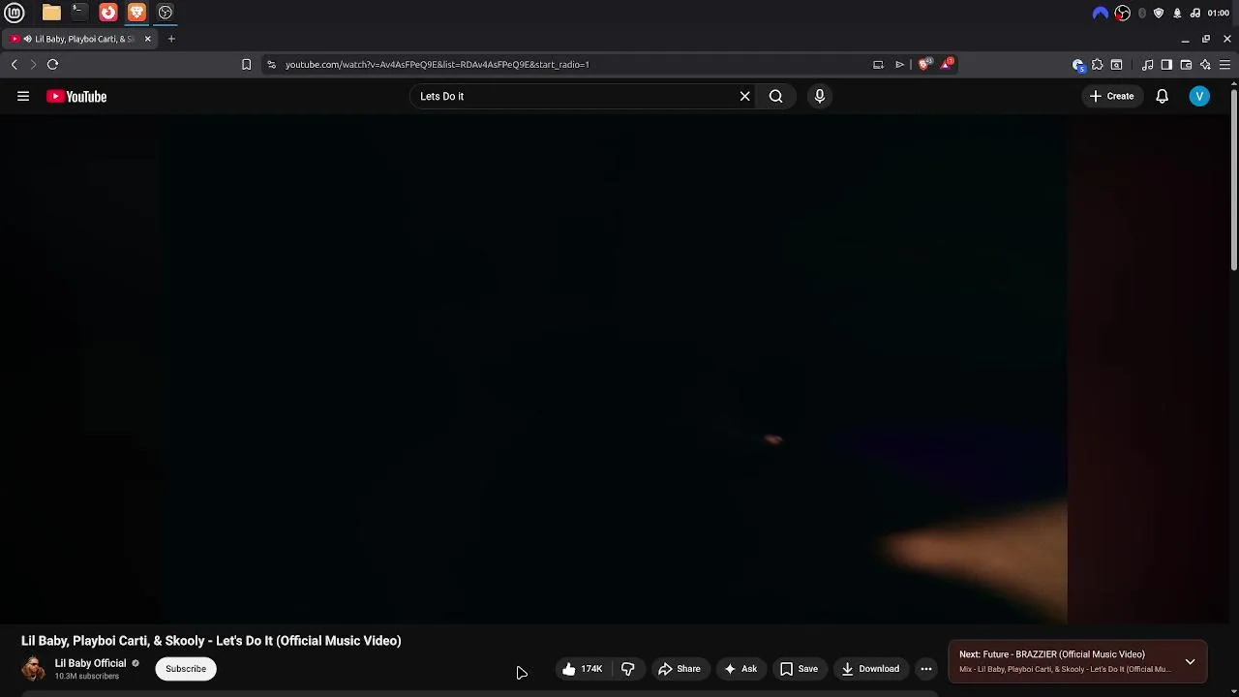
Task: Open the Linux Mint start menu
Action: [15, 13]
